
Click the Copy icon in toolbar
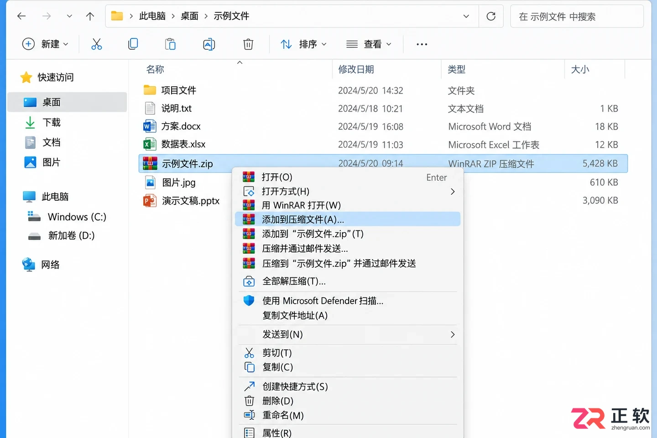click(x=133, y=44)
